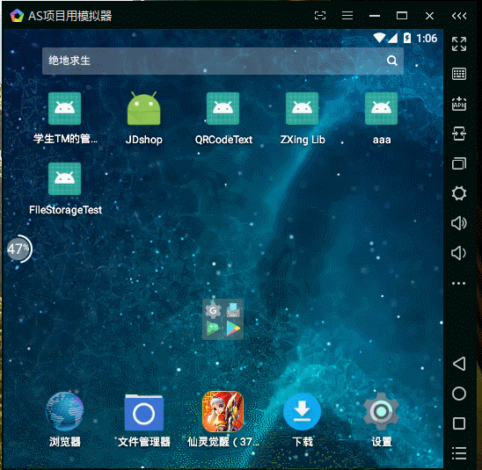
Task: Click the title bar screen capture icon
Action: tap(320, 15)
